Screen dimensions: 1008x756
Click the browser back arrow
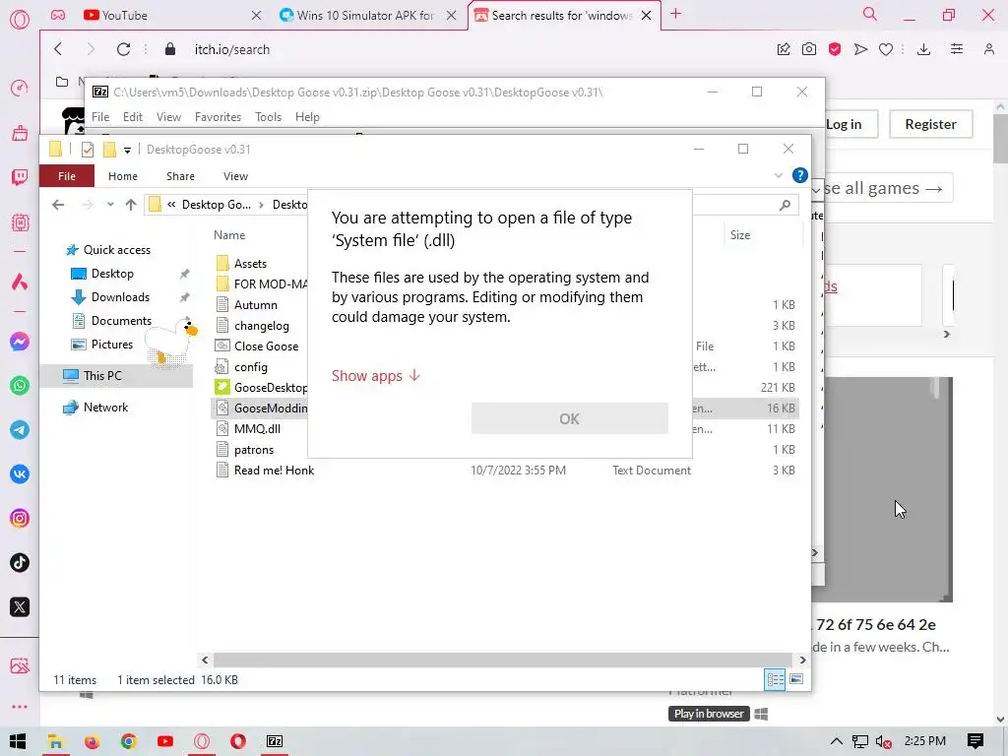pyautogui.click(x=58, y=49)
